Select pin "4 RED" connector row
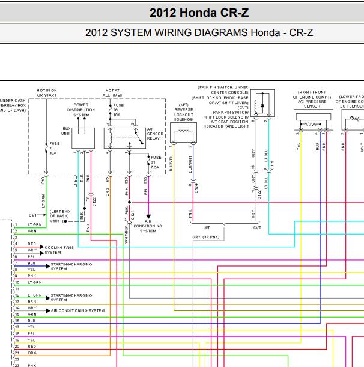364x367 pixels. 25,244
